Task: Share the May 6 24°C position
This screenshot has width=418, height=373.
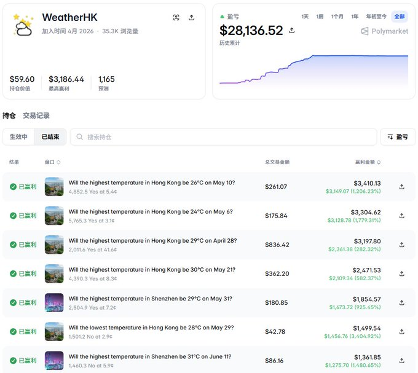Action: (402, 216)
